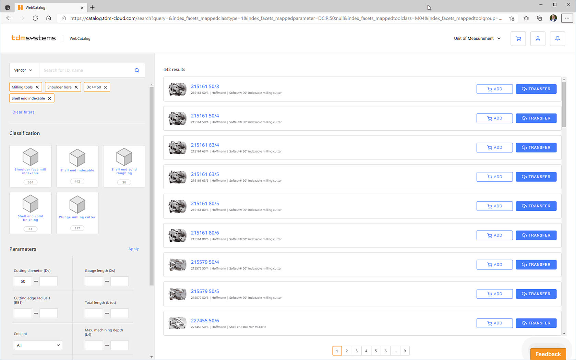Screen dimensions: 576x360
Task: Click the filter sidebar scrollbar
Action: [x=152, y=187]
